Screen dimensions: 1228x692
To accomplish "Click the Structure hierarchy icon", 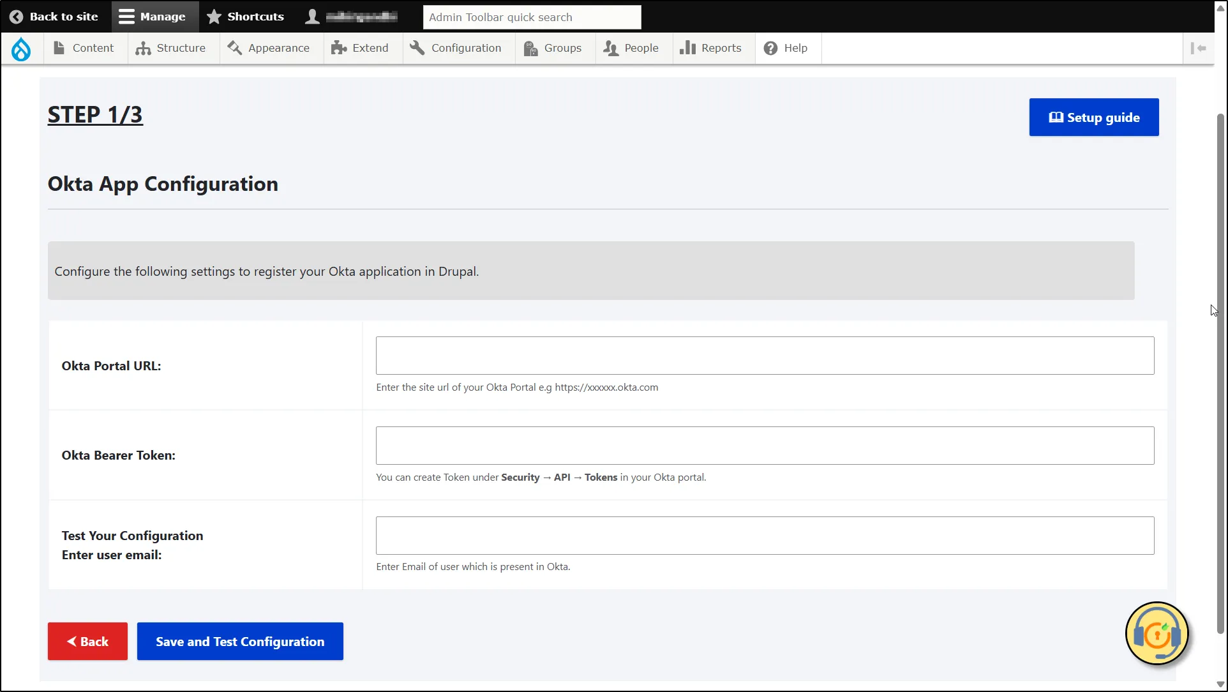I will [143, 48].
